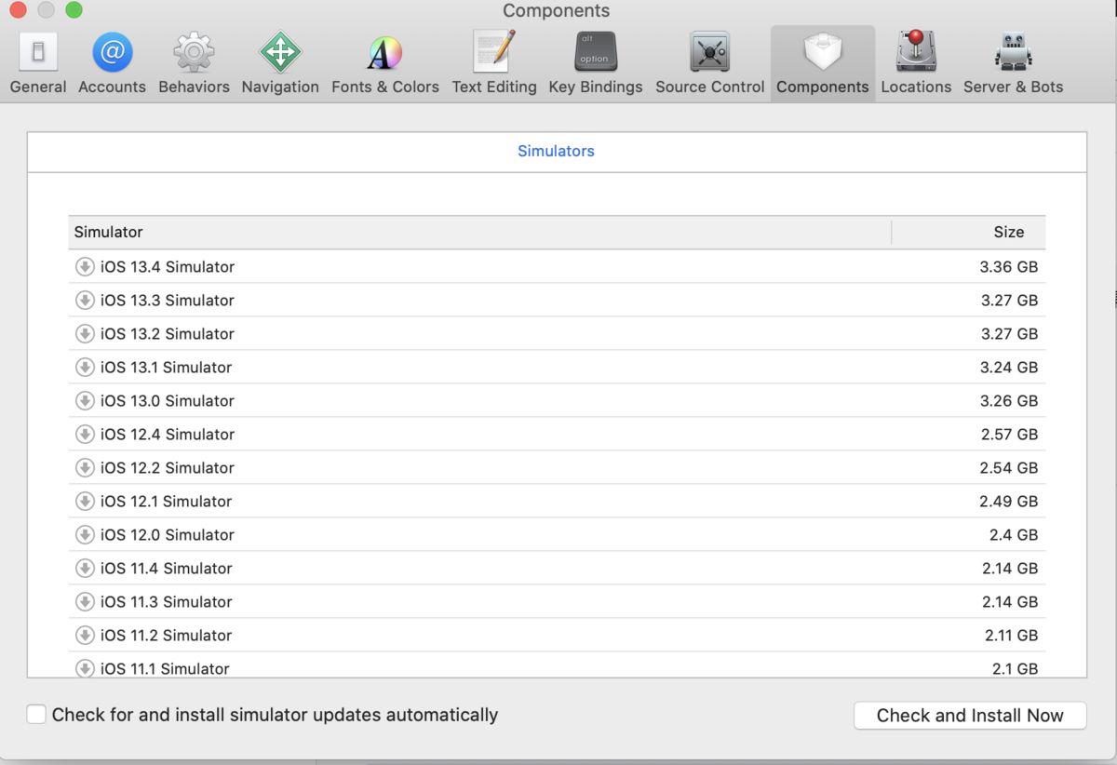Download the iOS 12.4 Simulator
1117x765 pixels.
pyautogui.click(x=85, y=435)
